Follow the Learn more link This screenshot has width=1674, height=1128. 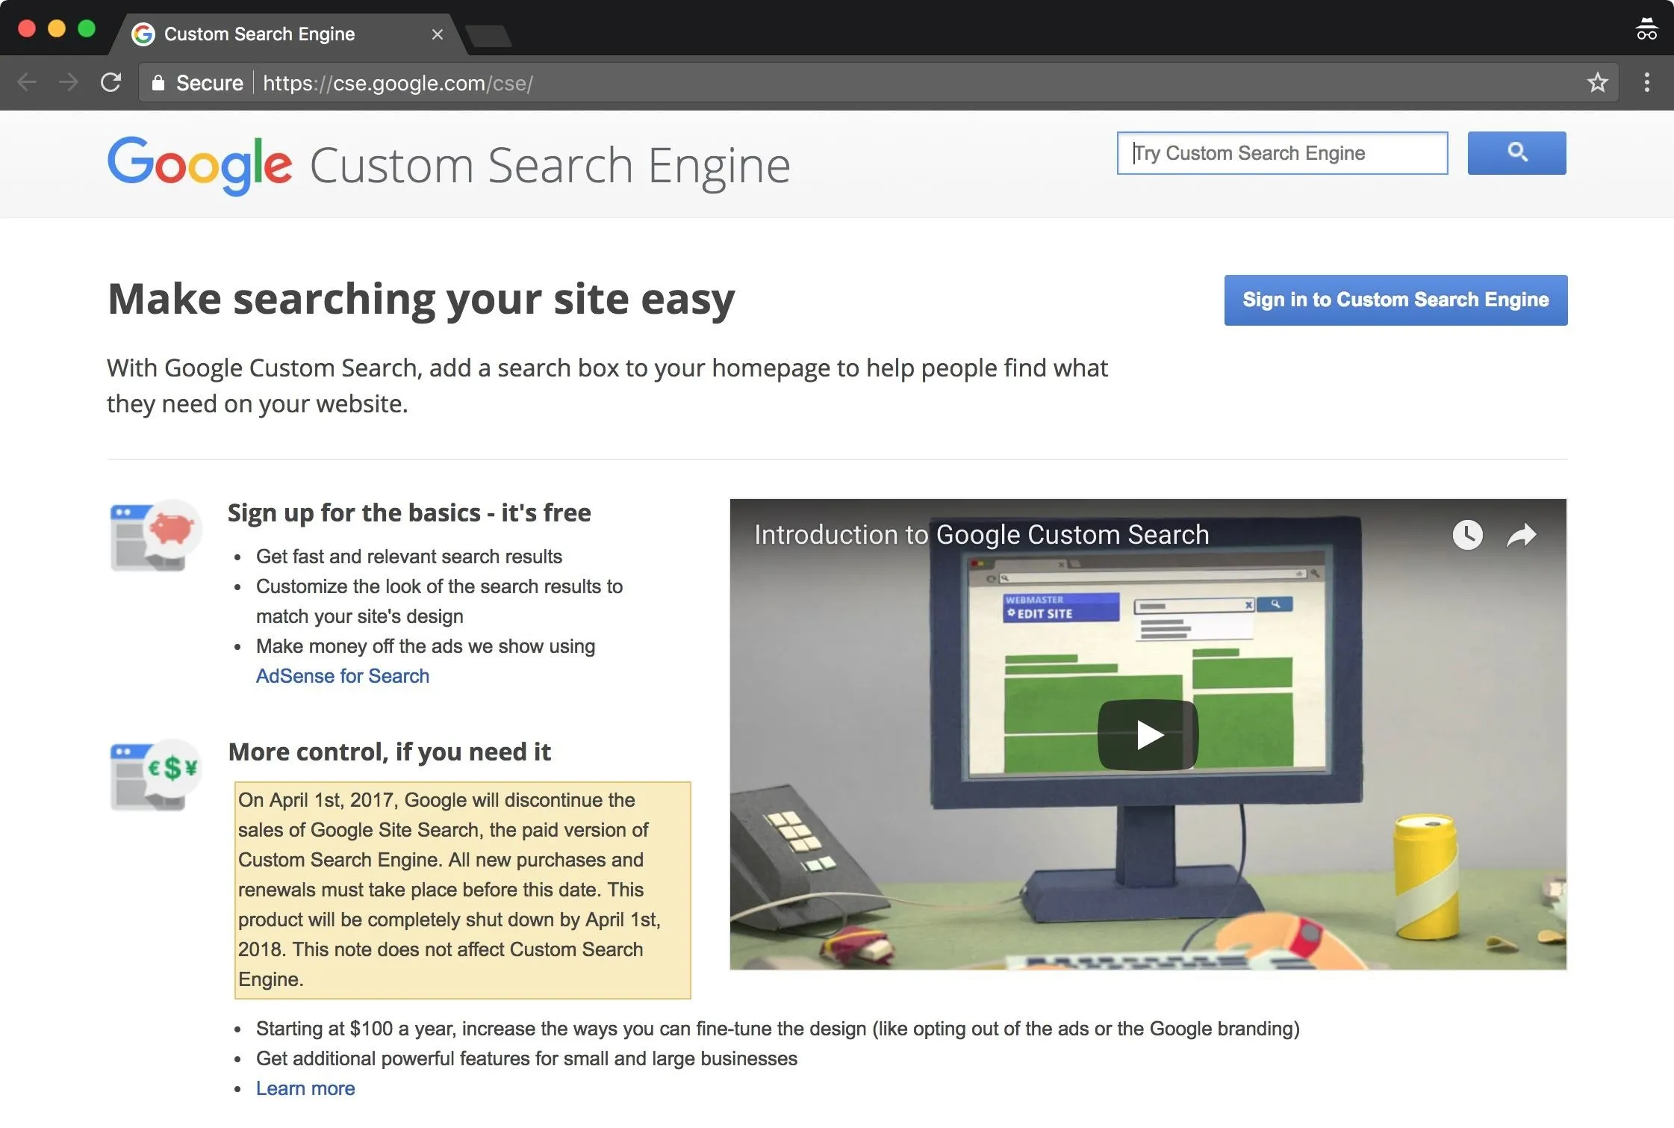[x=305, y=1088]
